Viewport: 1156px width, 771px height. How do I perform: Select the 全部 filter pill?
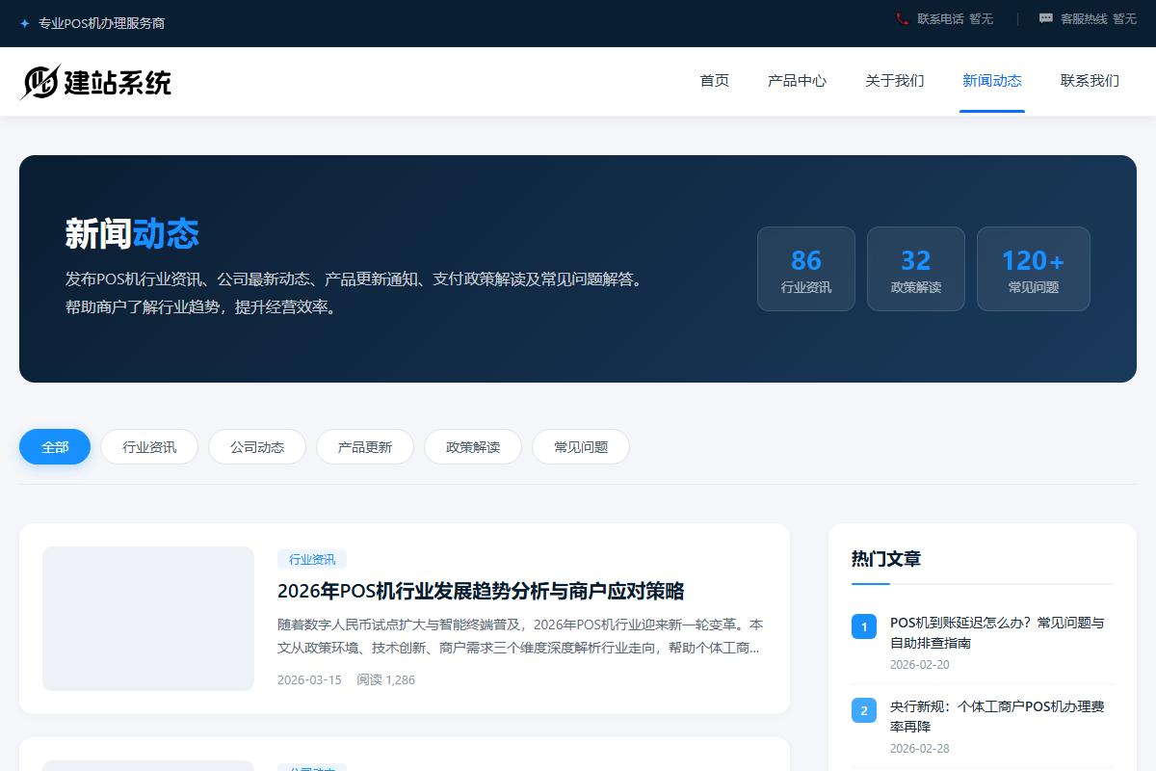point(55,447)
